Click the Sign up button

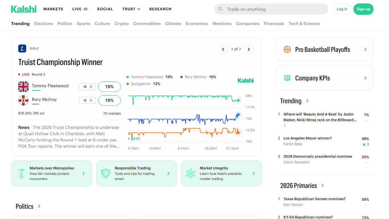[x=363, y=9]
